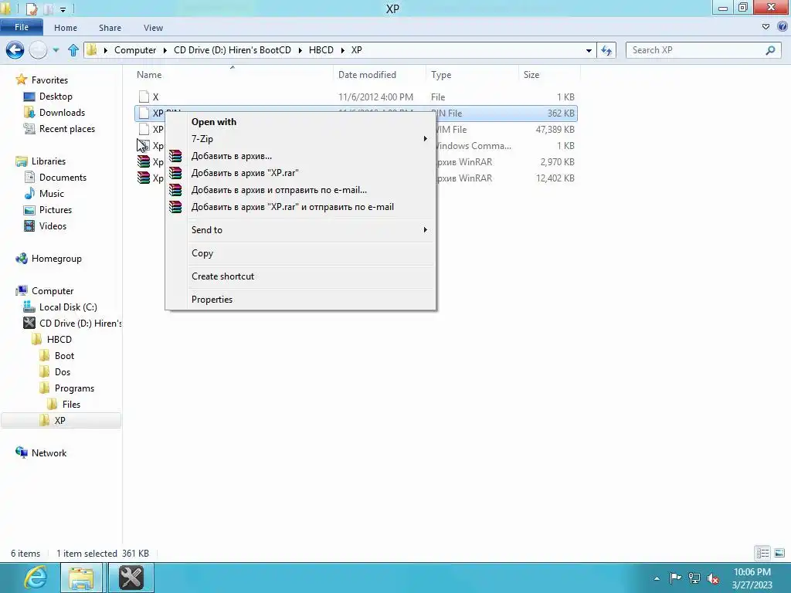The image size is (791, 593).
Task: Expand the ribbon with the chevron
Action: coord(766,27)
